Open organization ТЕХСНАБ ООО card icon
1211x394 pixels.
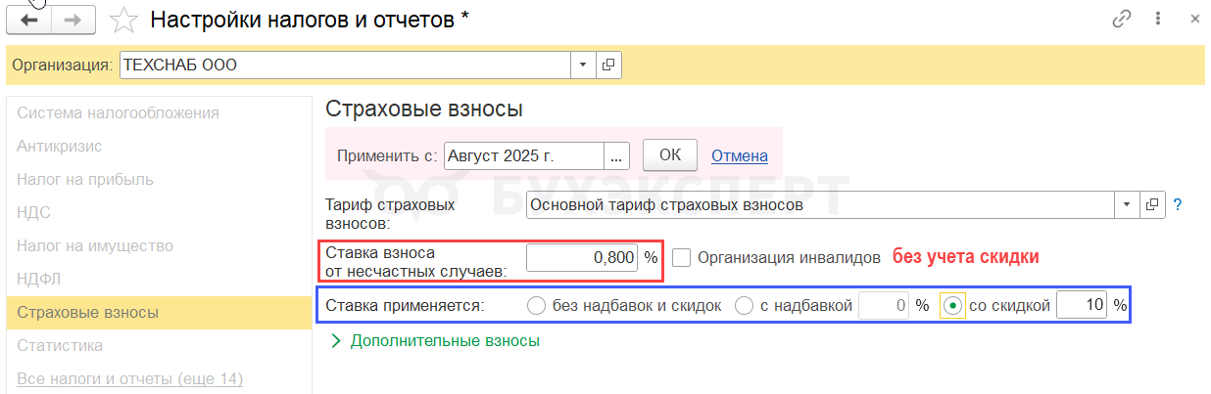point(608,66)
